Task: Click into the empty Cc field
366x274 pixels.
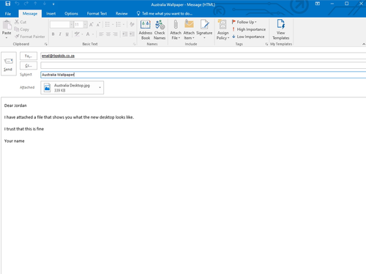Action: coord(203,65)
